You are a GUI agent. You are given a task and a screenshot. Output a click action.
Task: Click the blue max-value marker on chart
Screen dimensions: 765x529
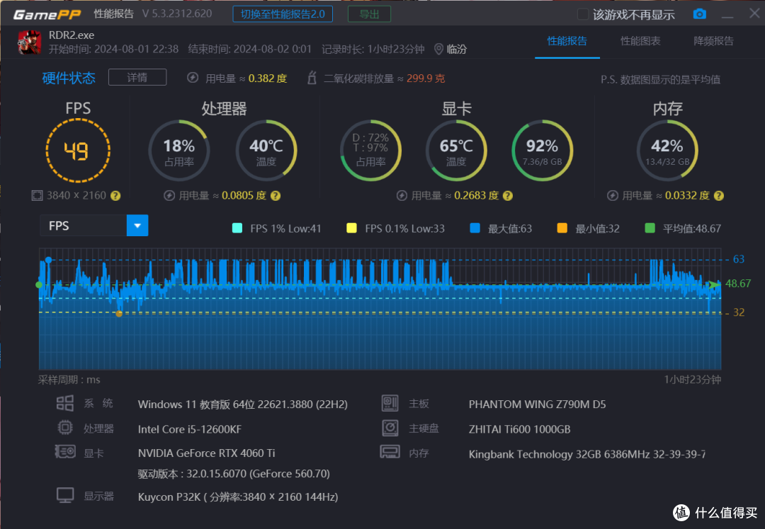coord(48,260)
